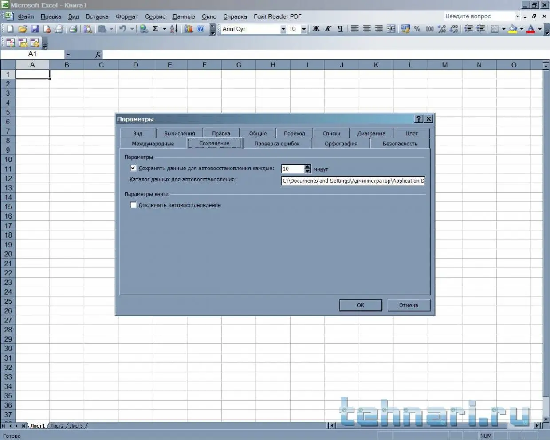550x440 pixels.
Task: Click the dialog's question mark help button
Action: point(419,119)
